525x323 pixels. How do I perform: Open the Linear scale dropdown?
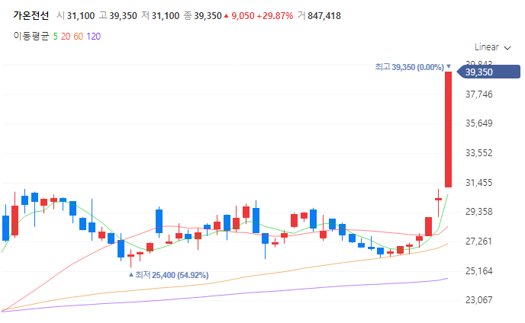[492, 47]
